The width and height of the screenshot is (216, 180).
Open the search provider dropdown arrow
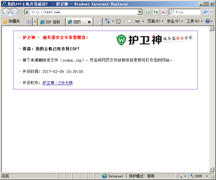[x=210, y=12]
